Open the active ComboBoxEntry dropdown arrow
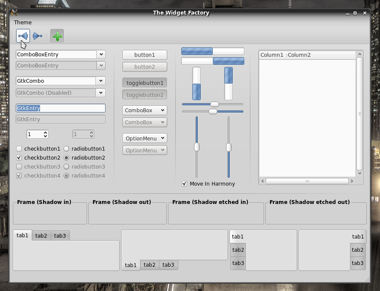380x291 pixels. point(101,54)
